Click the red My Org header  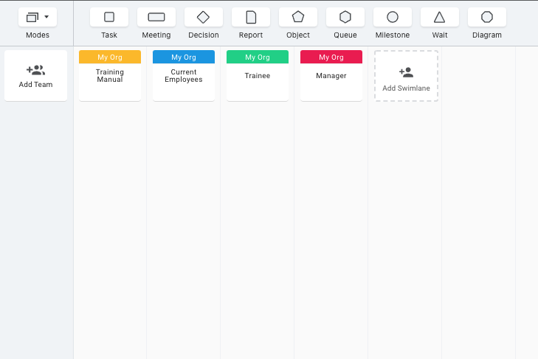click(x=331, y=57)
